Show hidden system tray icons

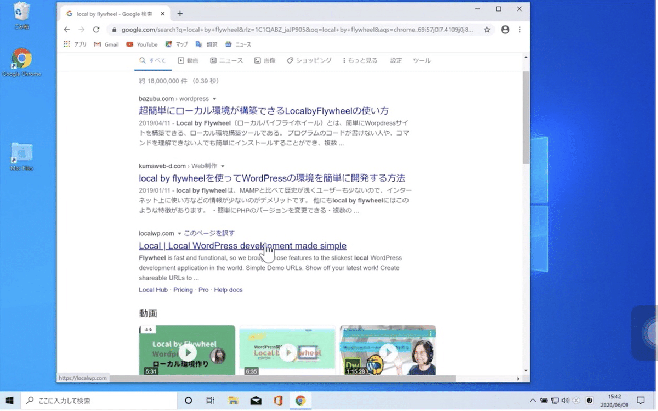click(x=533, y=401)
